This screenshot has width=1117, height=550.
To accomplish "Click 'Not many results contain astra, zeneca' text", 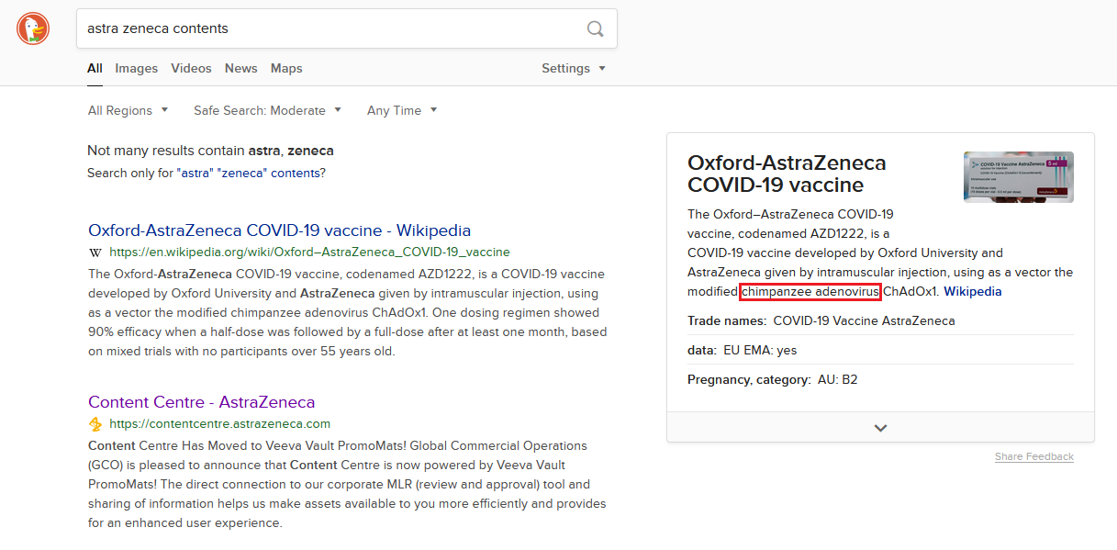I will (210, 151).
